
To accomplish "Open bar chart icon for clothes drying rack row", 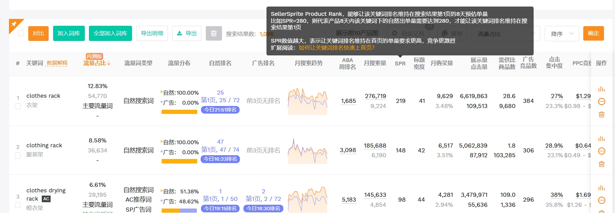I will pos(602,188).
